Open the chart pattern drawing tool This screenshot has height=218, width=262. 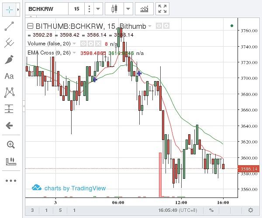(x=9, y=92)
